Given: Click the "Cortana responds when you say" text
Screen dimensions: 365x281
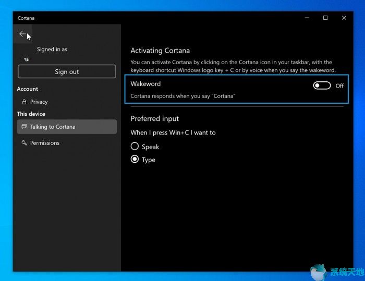Looking at the screenshot, I should click(182, 96).
